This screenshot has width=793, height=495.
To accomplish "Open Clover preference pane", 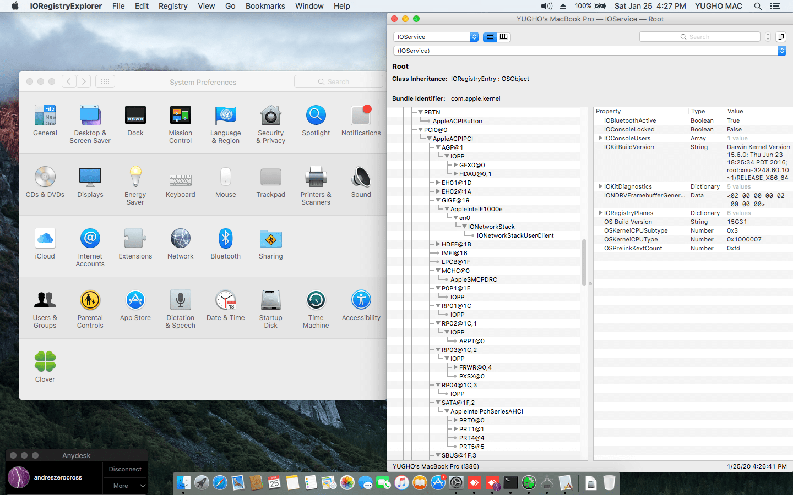I will point(45,367).
